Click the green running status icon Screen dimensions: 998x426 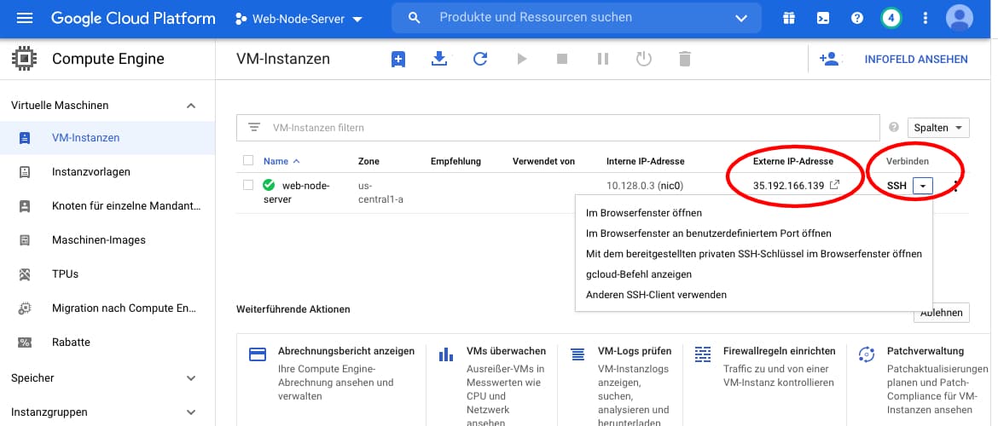(x=269, y=185)
